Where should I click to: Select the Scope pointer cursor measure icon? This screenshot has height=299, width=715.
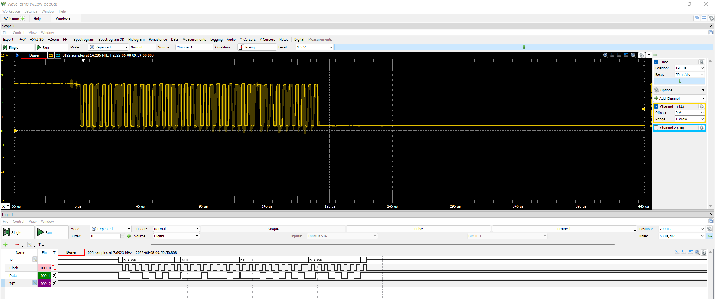(612, 55)
